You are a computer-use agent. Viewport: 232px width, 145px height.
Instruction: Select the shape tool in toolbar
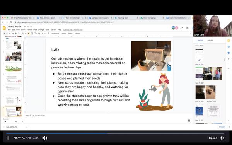click(x=39, y=34)
